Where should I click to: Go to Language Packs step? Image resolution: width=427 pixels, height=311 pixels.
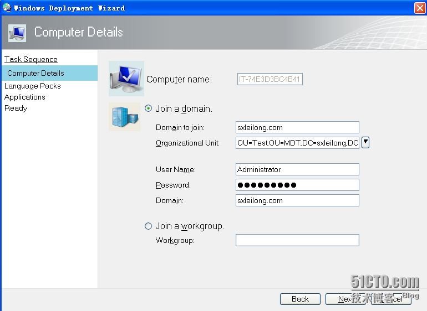coord(33,86)
